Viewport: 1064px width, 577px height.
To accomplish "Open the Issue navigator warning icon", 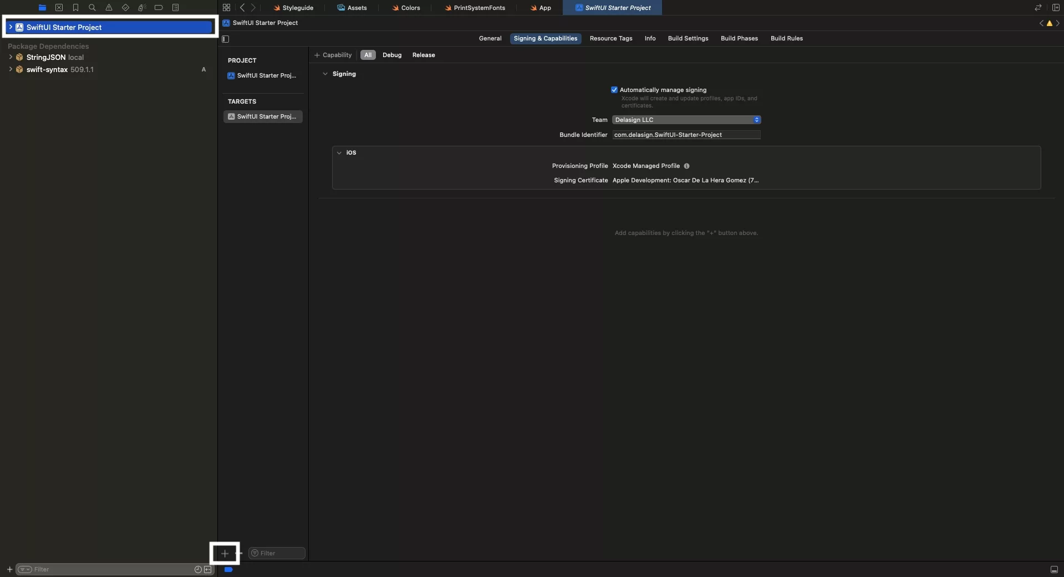I will [x=109, y=8].
